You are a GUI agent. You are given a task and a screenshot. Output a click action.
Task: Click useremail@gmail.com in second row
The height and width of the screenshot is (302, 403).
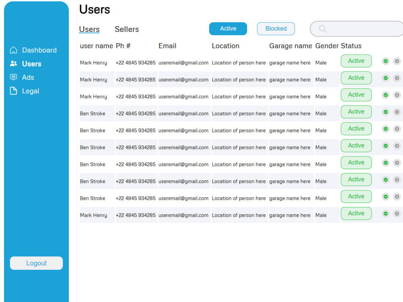coord(183,80)
